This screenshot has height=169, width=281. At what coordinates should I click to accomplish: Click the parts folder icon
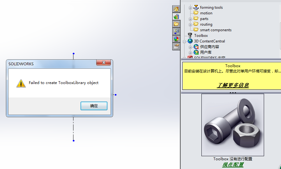click(x=196, y=18)
